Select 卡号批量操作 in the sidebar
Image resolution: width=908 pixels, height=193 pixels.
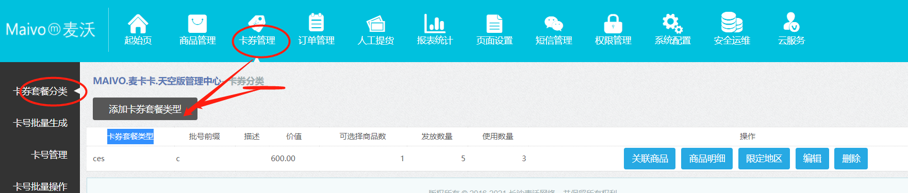40,186
